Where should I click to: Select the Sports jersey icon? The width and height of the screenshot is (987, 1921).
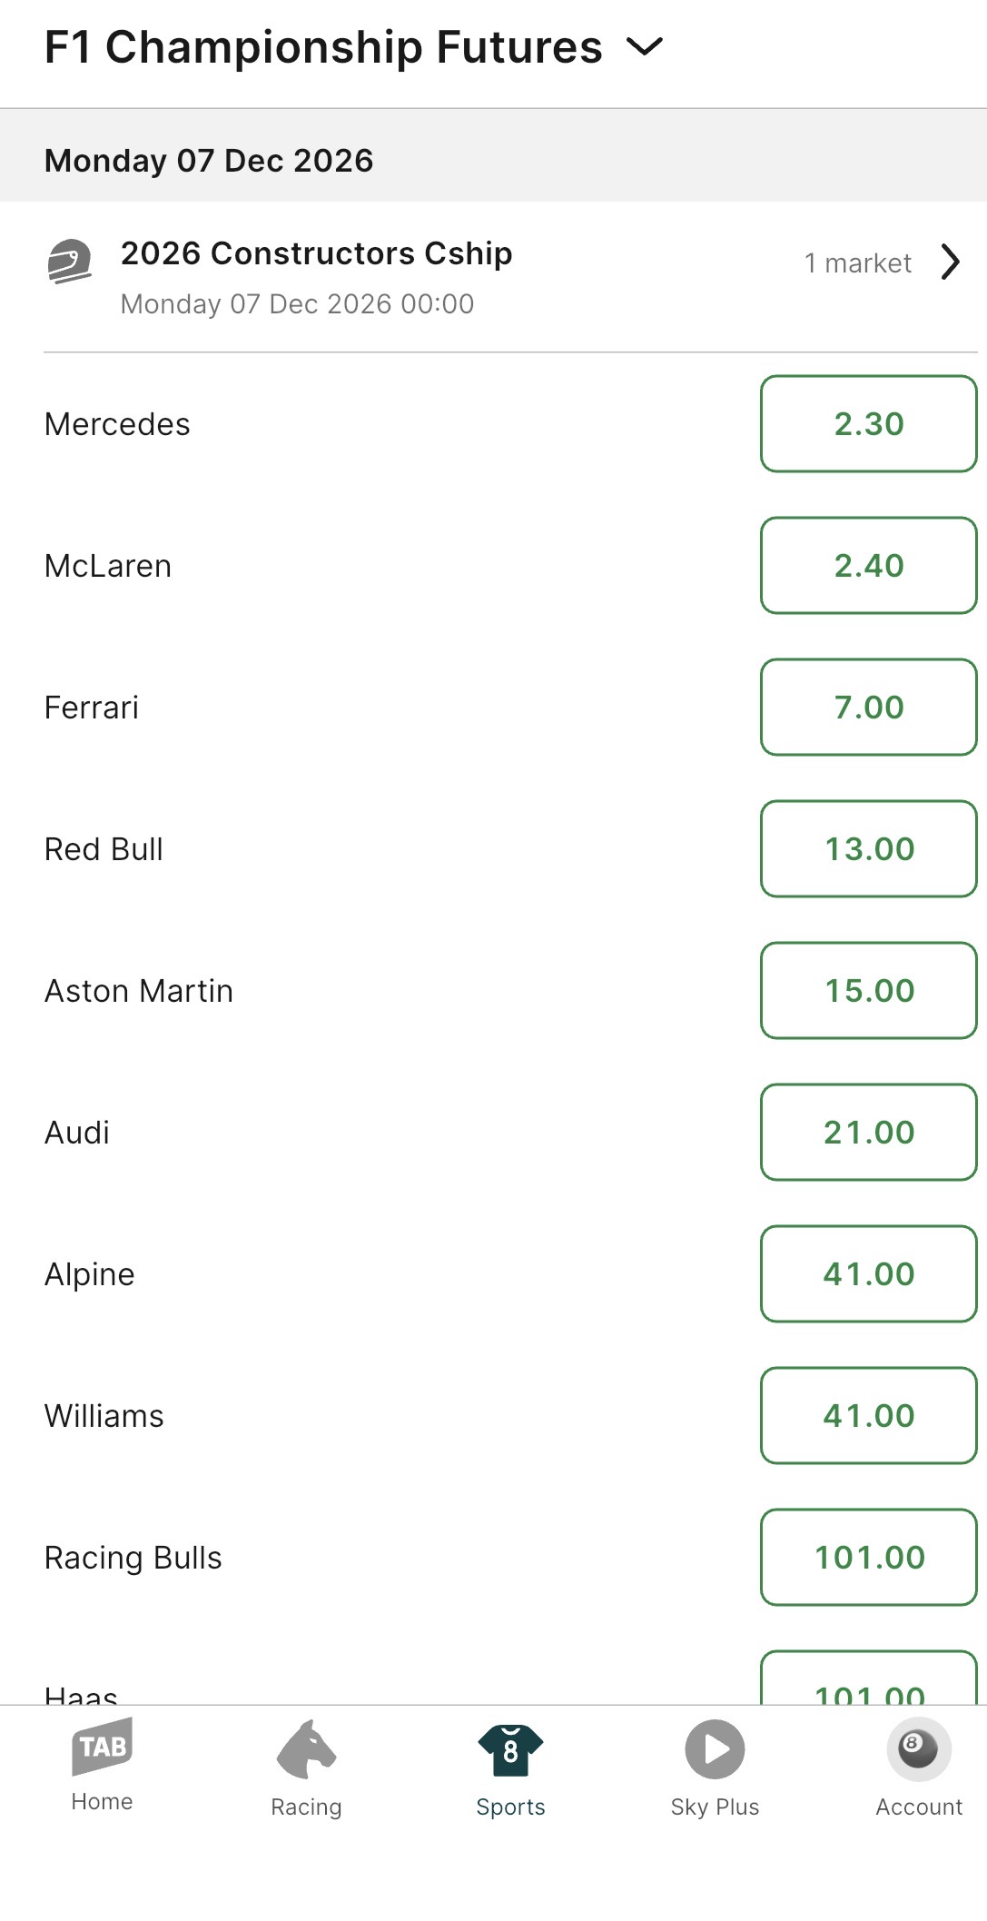[x=510, y=1750]
